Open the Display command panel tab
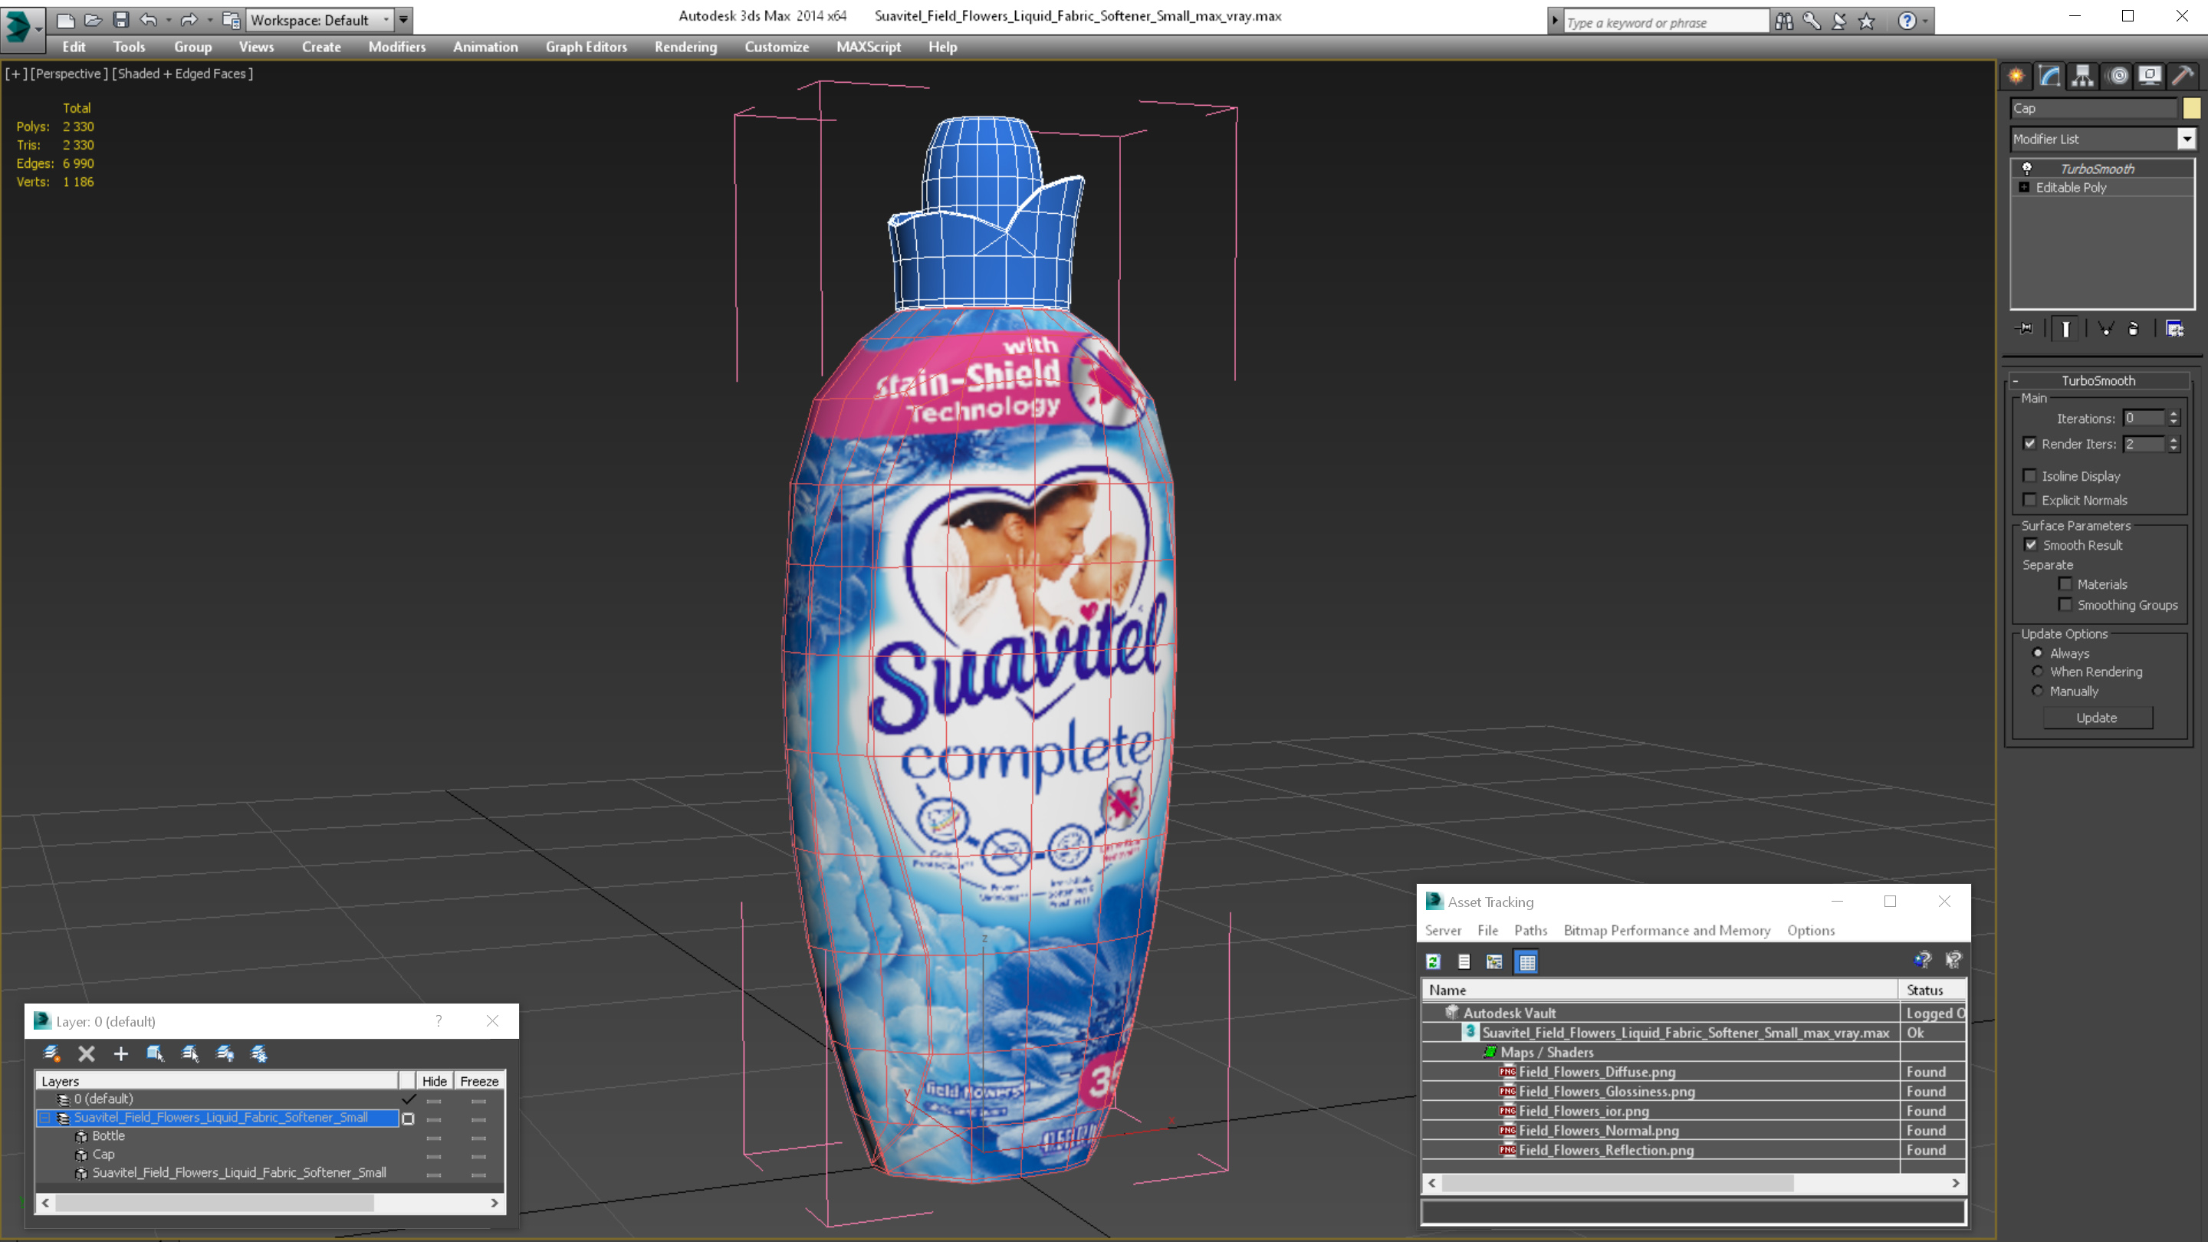The image size is (2208, 1242). click(2150, 77)
